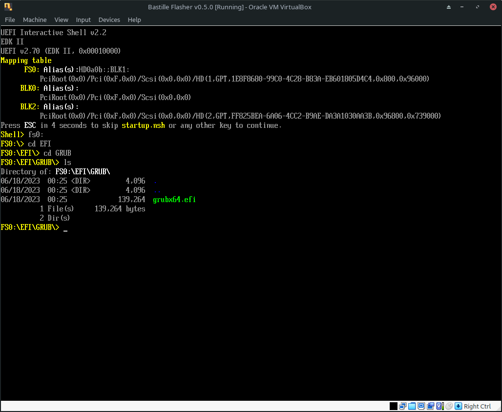
Task: Click the white 'FS0:\EFI\GRUB\' directory path
Action: coord(83,172)
